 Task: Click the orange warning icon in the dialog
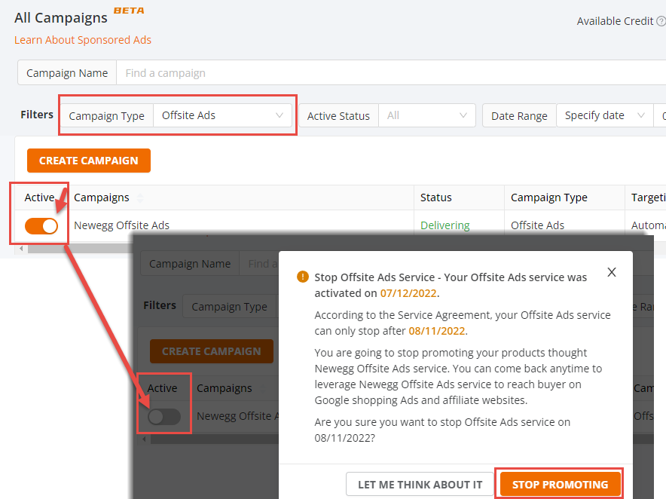tap(302, 277)
